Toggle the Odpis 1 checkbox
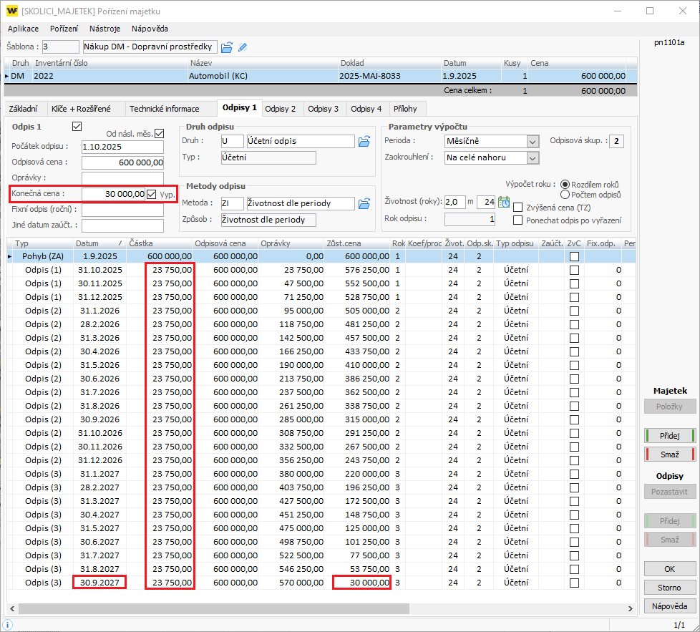This screenshot has height=632, width=700. 78,127
